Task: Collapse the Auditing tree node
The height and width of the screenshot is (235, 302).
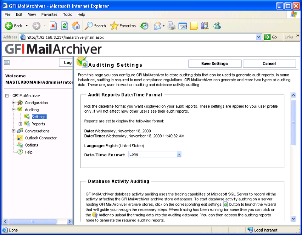Action: pos(14,110)
